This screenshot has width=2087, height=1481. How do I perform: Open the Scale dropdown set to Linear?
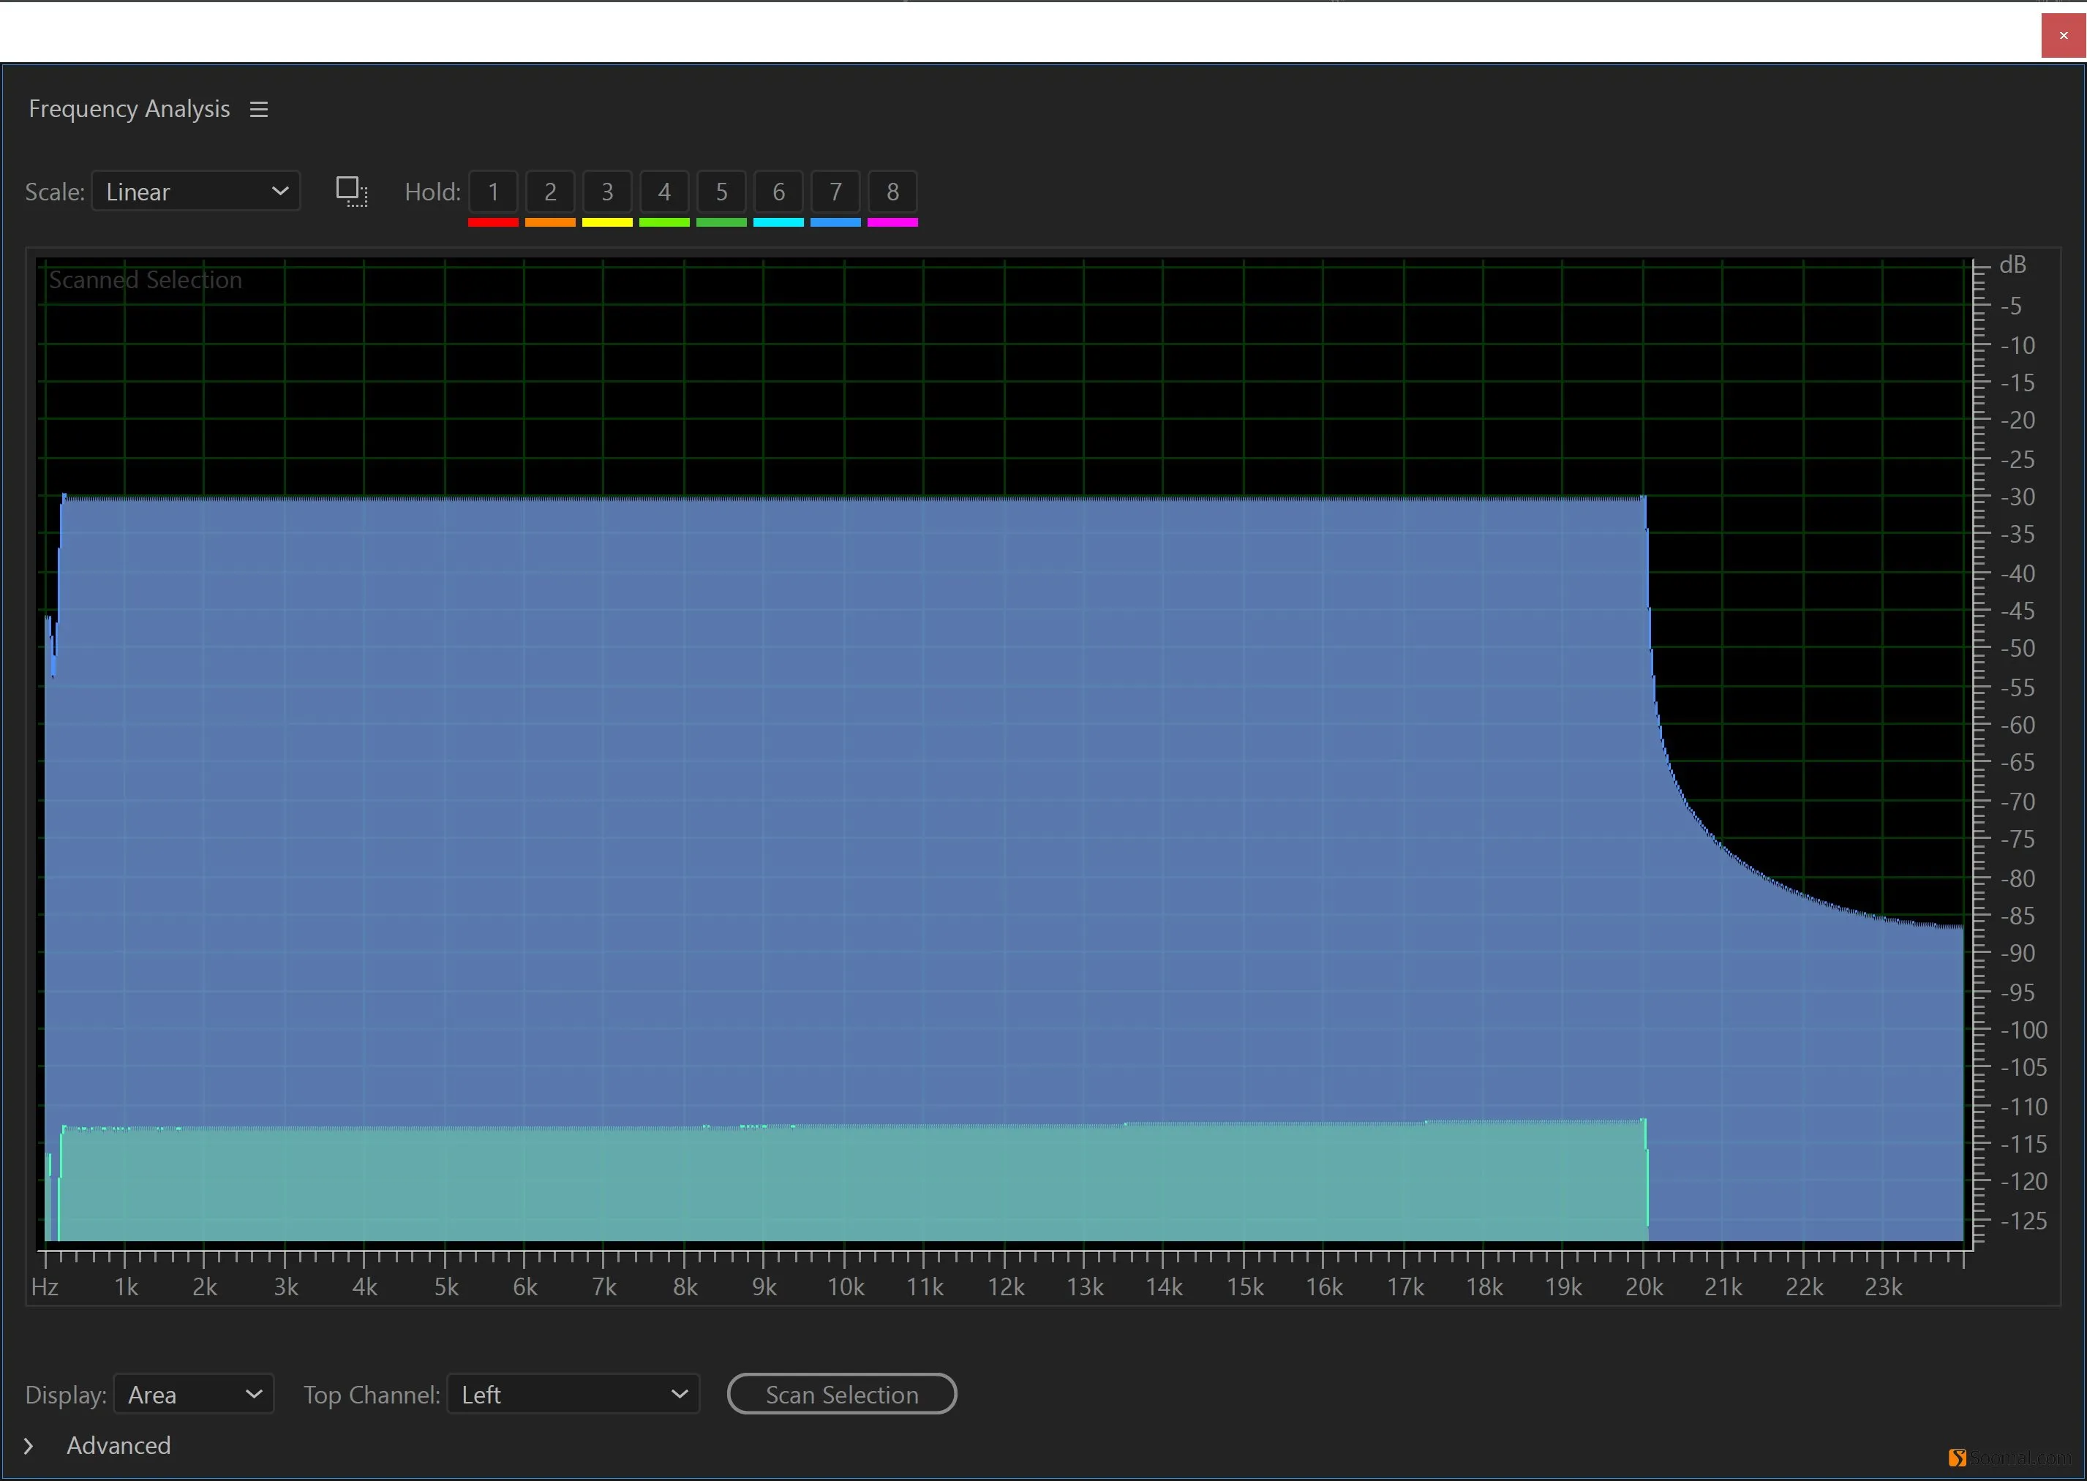click(196, 192)
